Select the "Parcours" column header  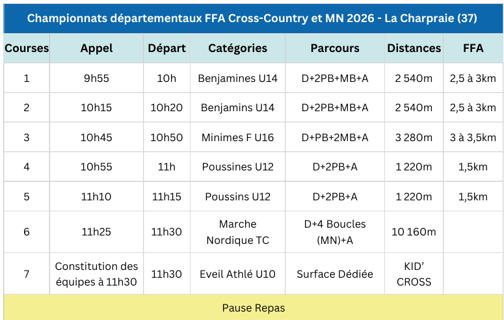point(335,48)
